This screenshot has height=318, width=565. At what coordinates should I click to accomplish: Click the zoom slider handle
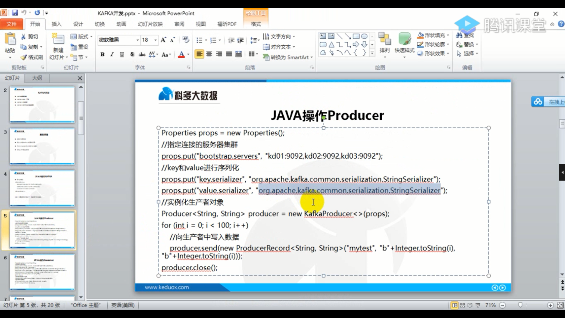click(520, 305)
